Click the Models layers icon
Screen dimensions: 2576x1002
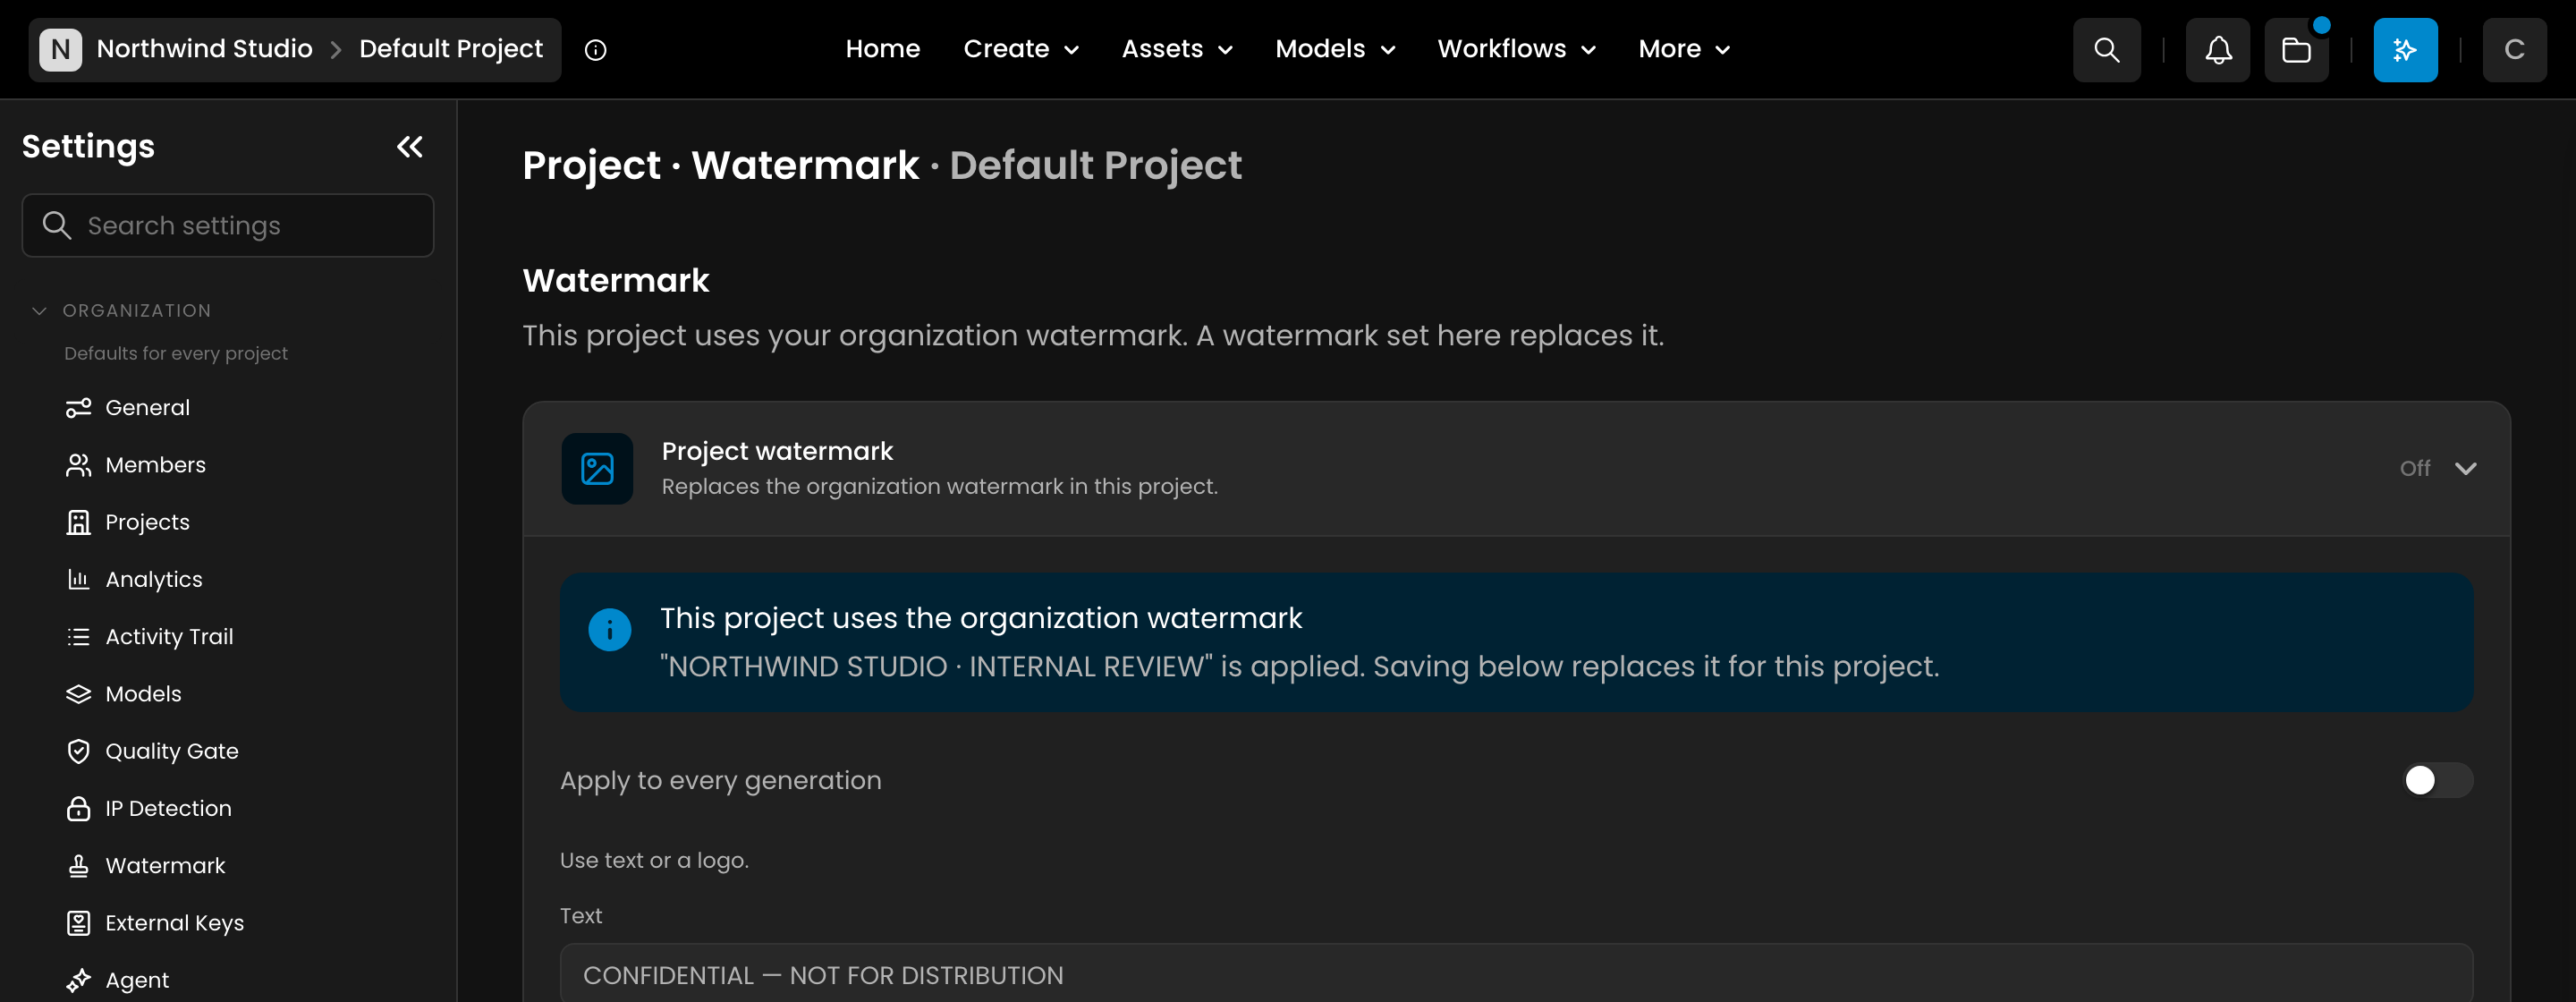pyautogui.click(x=78, y=694)
